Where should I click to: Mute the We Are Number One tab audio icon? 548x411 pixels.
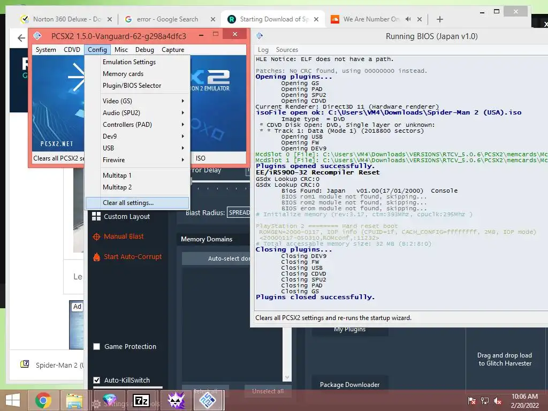point(408,19)
